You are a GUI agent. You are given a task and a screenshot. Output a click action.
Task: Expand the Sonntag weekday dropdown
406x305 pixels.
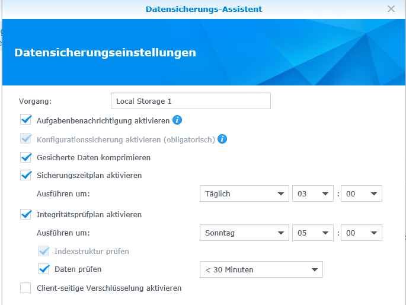point(243,233)
